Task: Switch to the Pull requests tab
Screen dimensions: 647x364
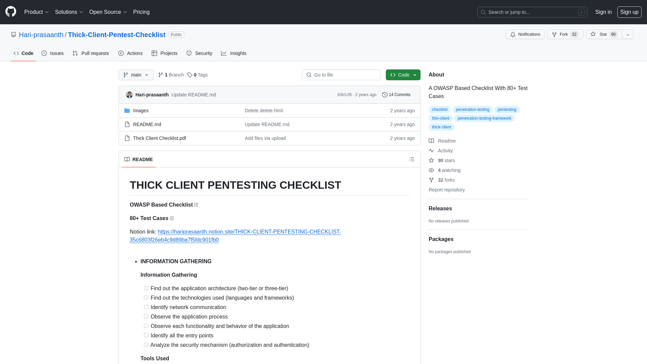Action: coord(91,53)
